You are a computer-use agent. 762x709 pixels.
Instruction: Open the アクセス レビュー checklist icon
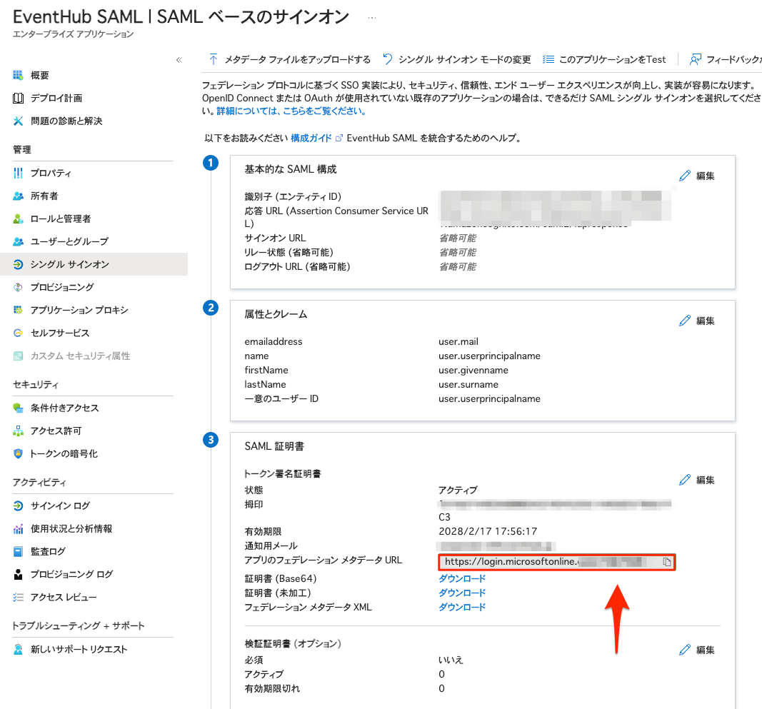[x=18, y=597]
